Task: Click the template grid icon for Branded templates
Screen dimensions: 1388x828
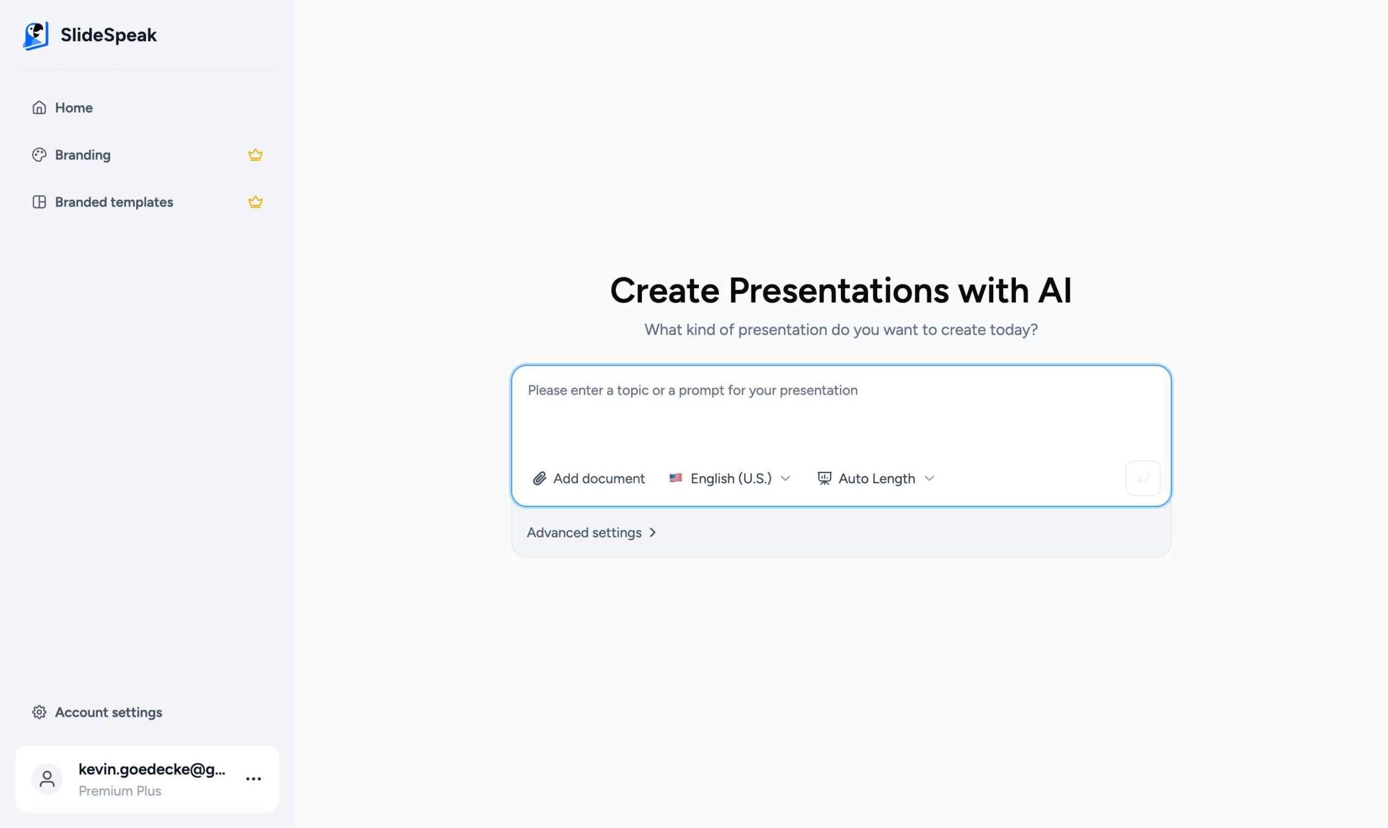Action: point(40,202)
